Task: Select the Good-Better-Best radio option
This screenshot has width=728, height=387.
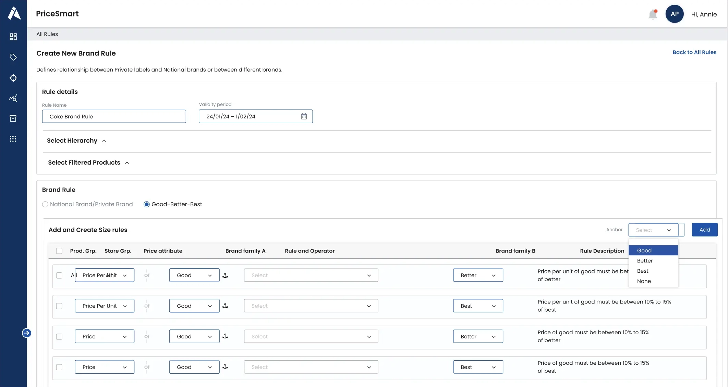Action: (146, 204)
